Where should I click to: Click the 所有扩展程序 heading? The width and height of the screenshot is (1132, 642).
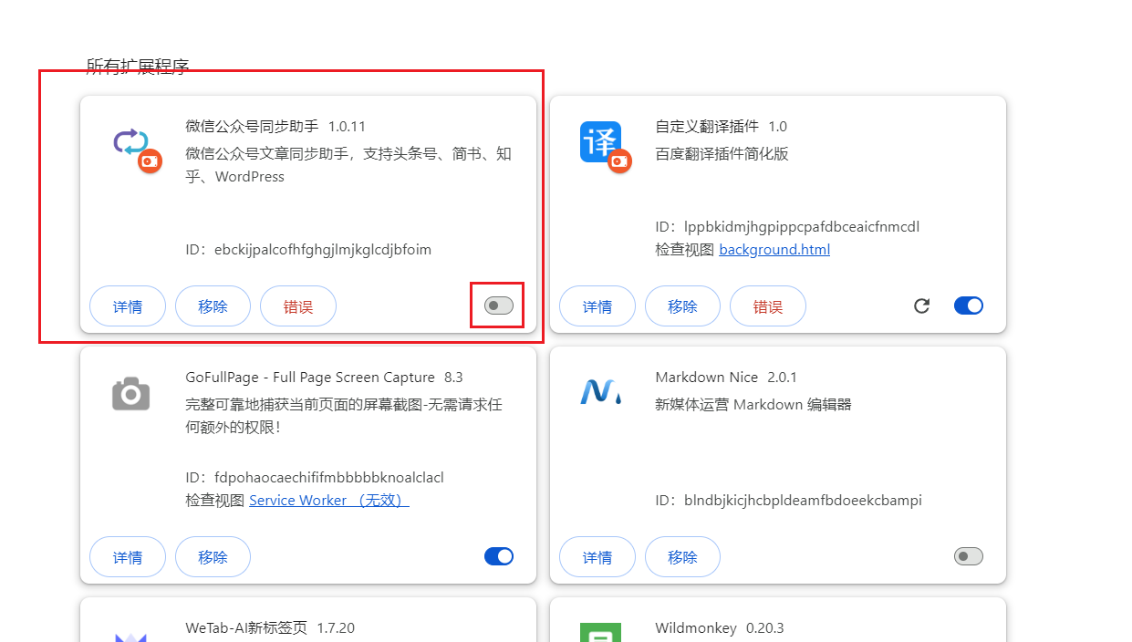(138, 67)
